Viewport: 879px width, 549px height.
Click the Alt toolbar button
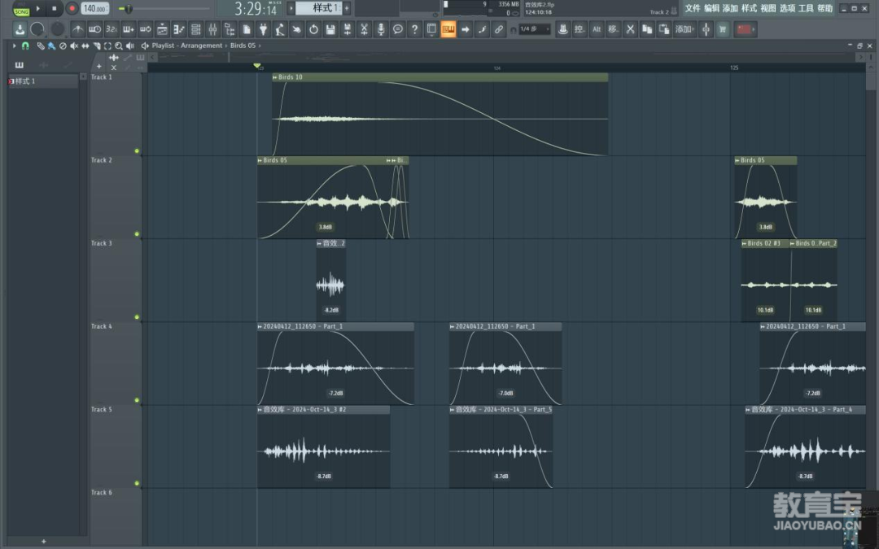point(597,29)
